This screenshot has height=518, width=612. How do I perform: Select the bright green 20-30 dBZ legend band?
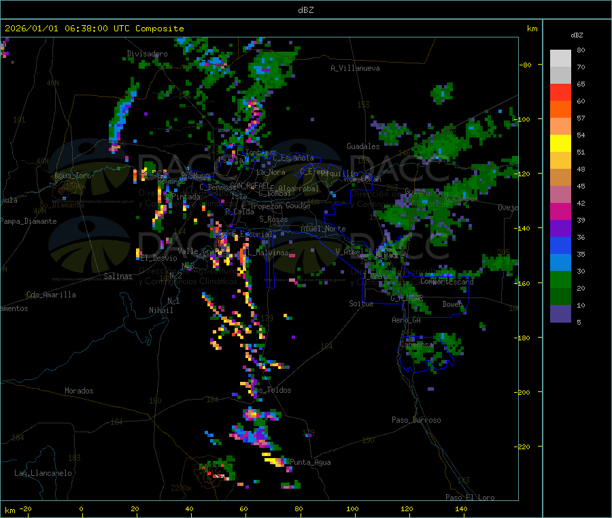point(560,279)
